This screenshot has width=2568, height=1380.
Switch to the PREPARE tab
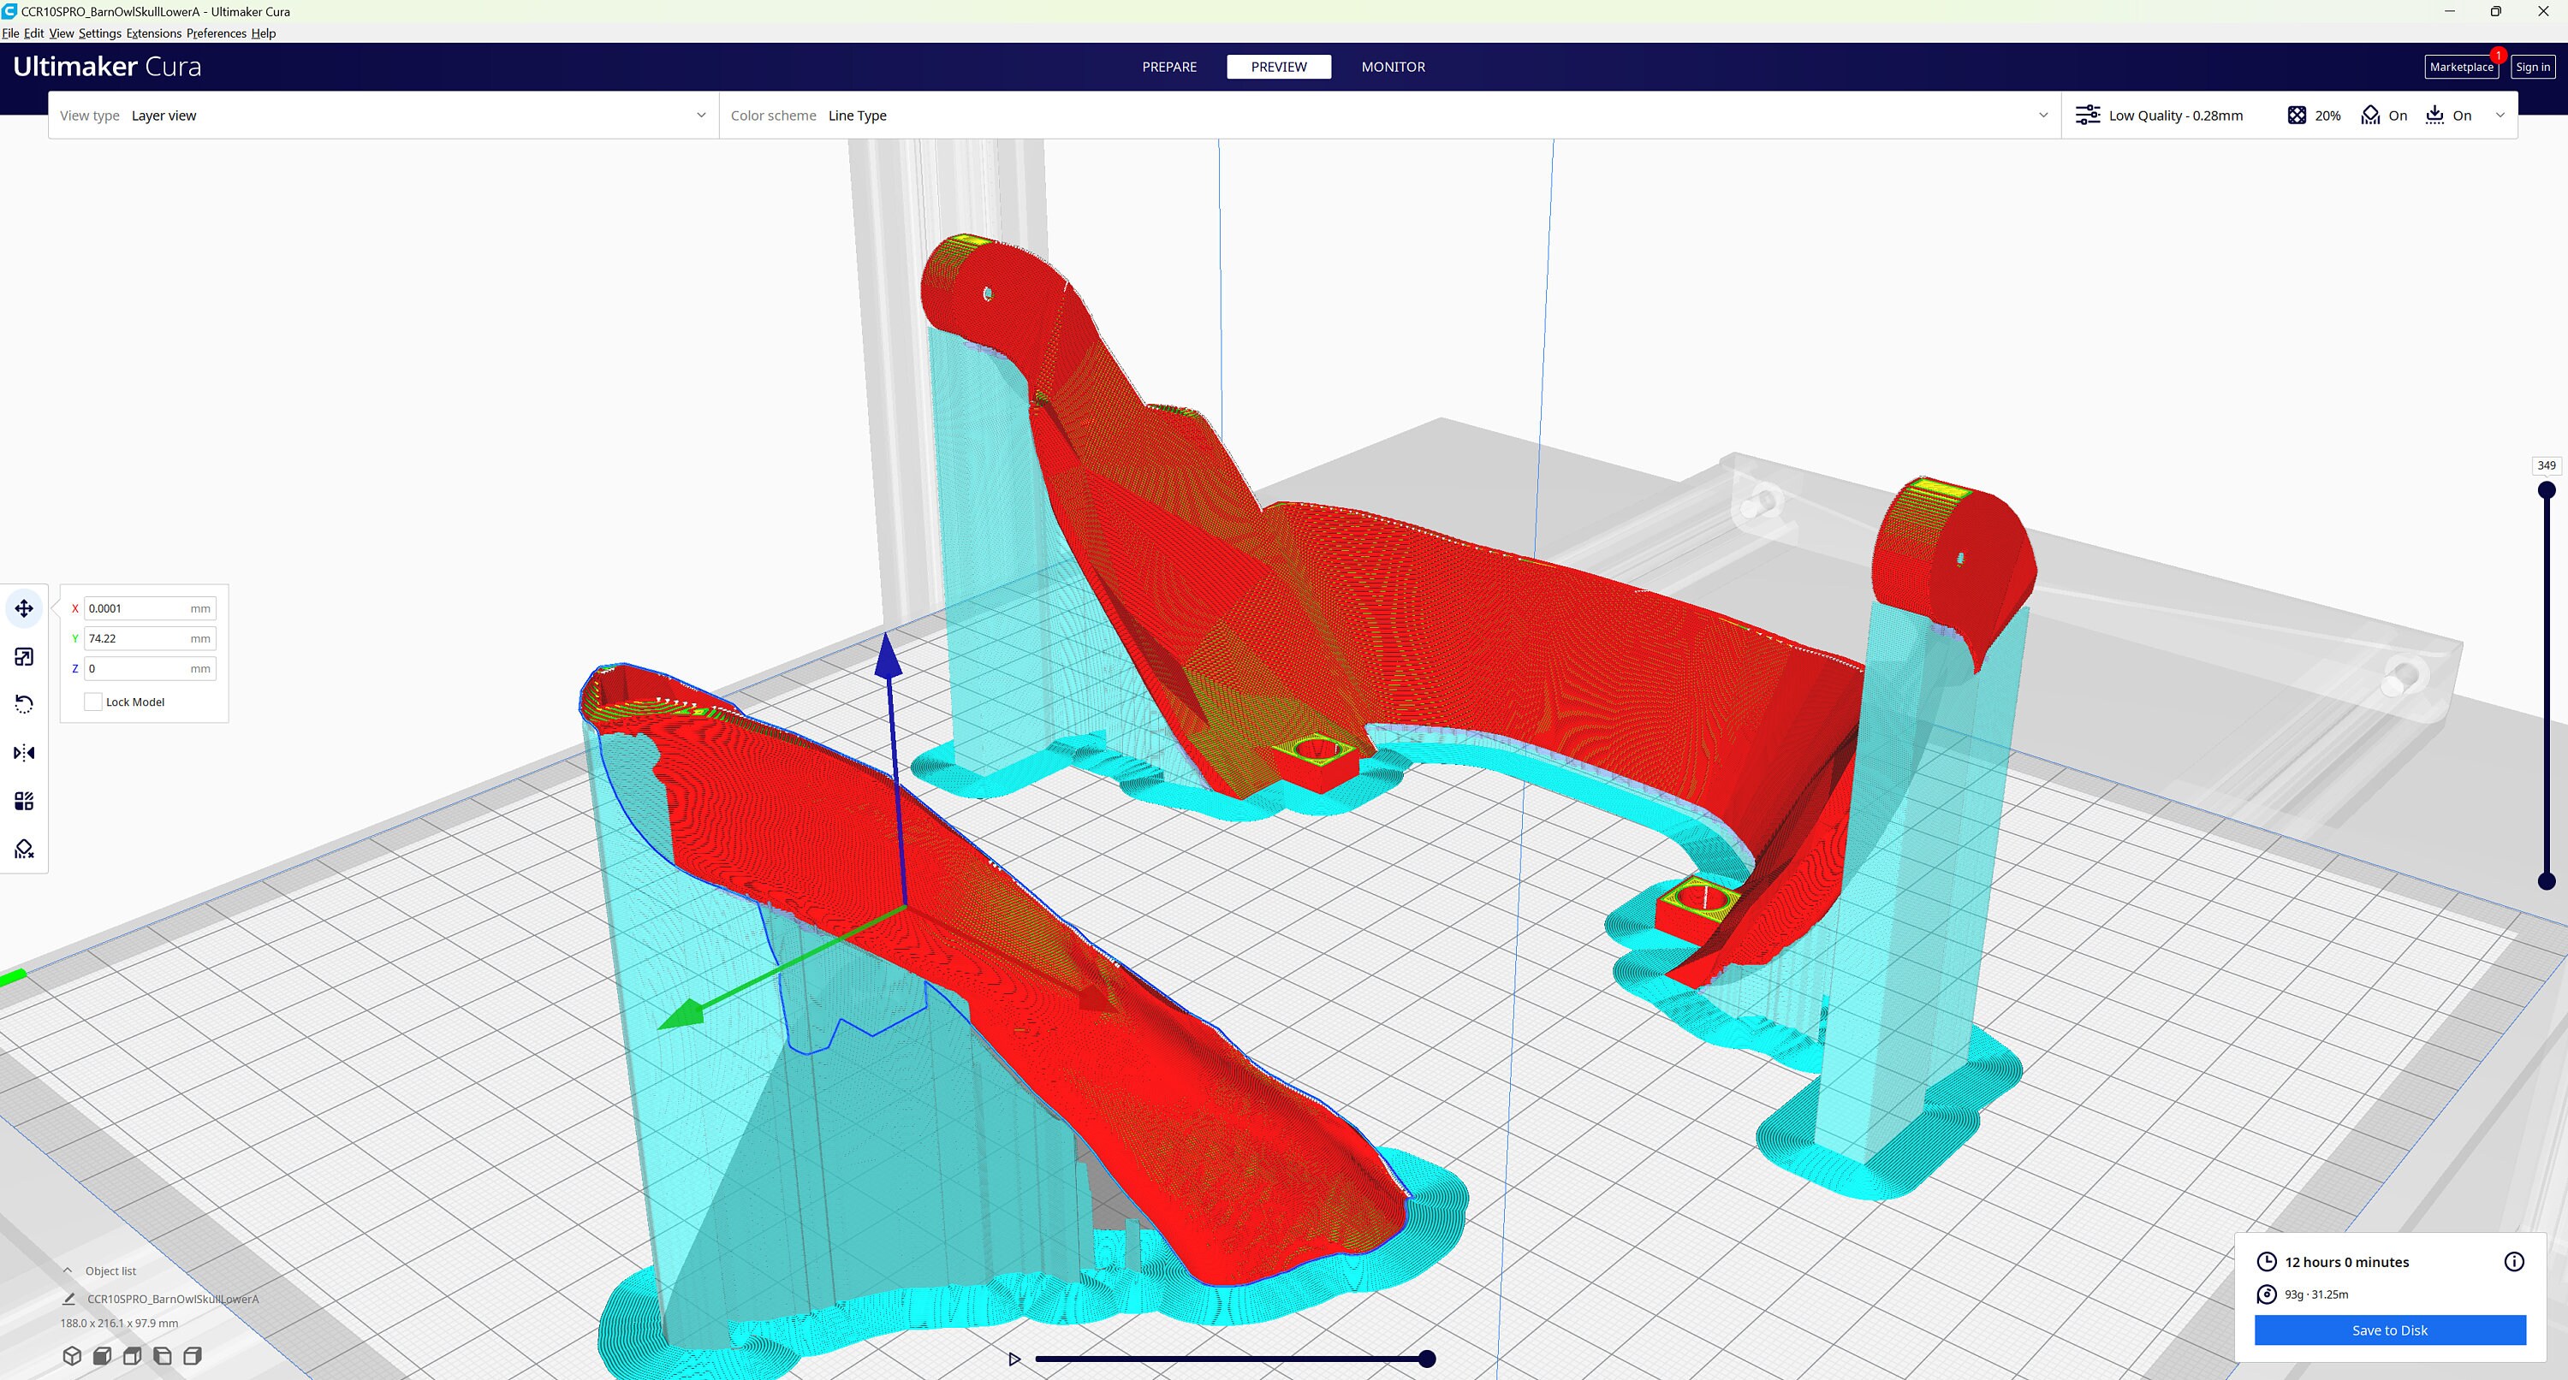click(x=1169, y=67)
